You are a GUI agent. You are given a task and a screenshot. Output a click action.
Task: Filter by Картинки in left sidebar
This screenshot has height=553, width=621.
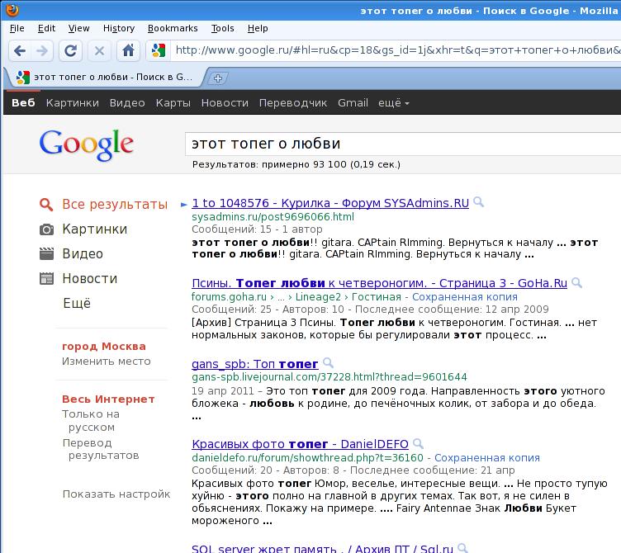[x=95, y=229]
